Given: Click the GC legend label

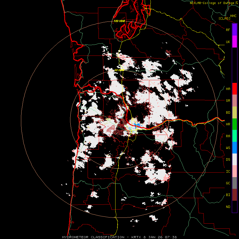Looking at the screenshot, I should 228,183.
